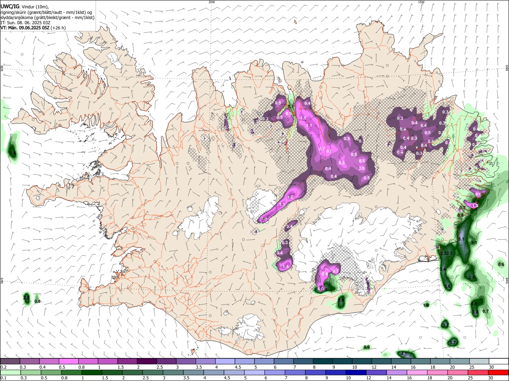Pick the pale lavender 4 snow-scale swatch
The image size is (509, 381).
coord(225,362)
